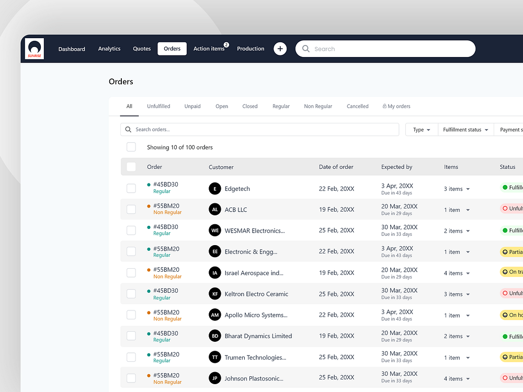This screenshot has width=523, height=392.
Task: Click the ACB LLC avatar badge
Action: pyautogui.click(x=215, y=209)
